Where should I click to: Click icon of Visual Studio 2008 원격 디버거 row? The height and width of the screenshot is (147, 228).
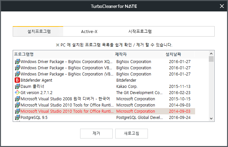tap(17, 99)
